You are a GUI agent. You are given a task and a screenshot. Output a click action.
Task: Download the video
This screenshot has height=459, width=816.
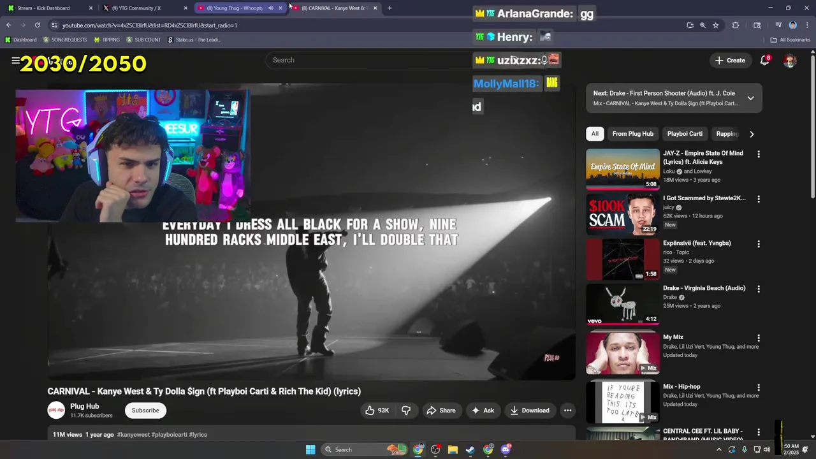pos(529,411)
